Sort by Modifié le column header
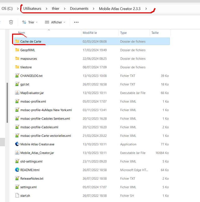 90,33
